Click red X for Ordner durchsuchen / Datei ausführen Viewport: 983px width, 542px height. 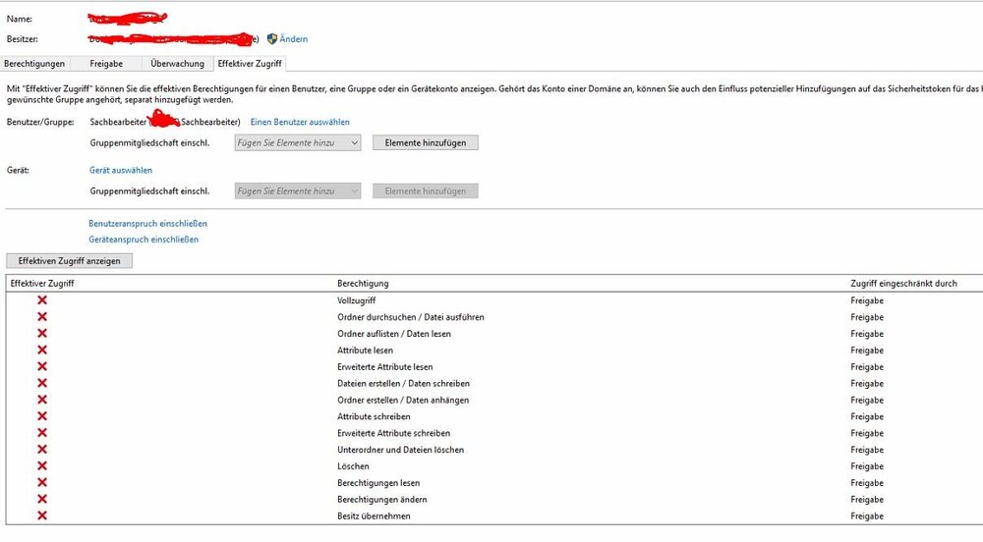tap(42, 316)
